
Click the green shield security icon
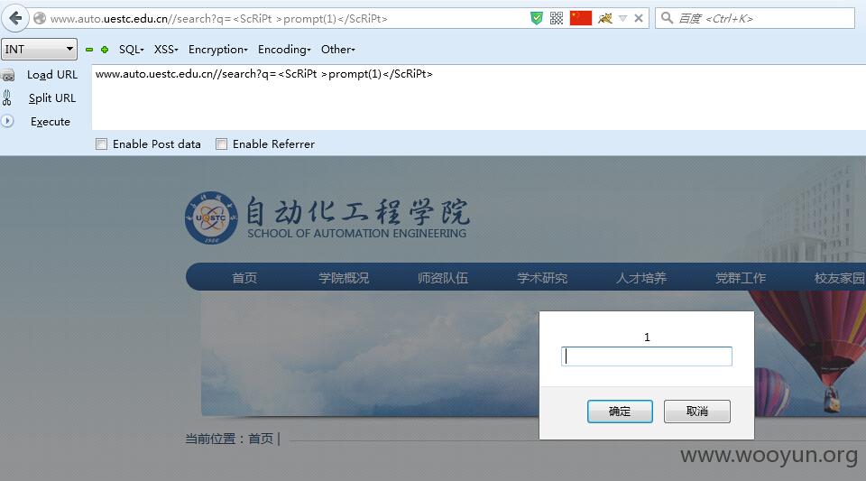(536, 18)
